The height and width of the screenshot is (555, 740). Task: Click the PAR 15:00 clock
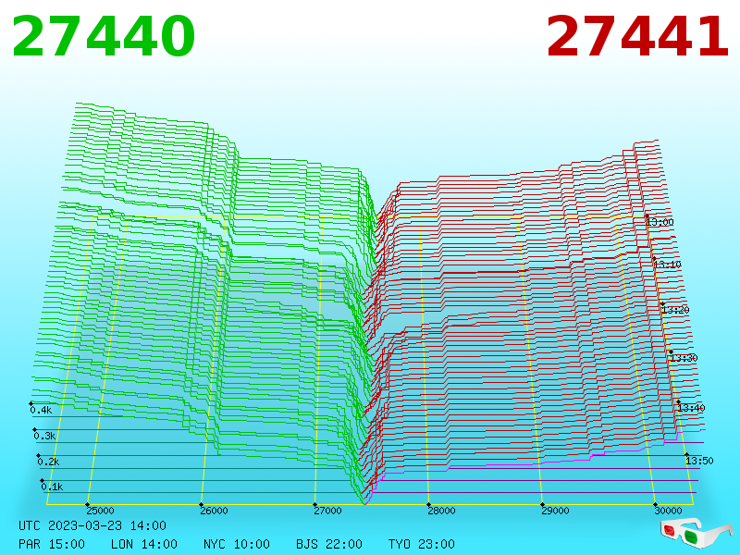tap(52, 544)
